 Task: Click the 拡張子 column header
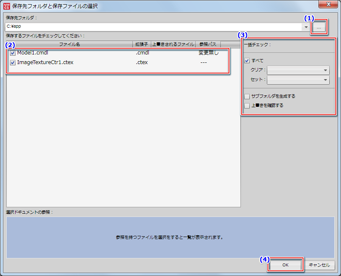[x=141, y=44]
